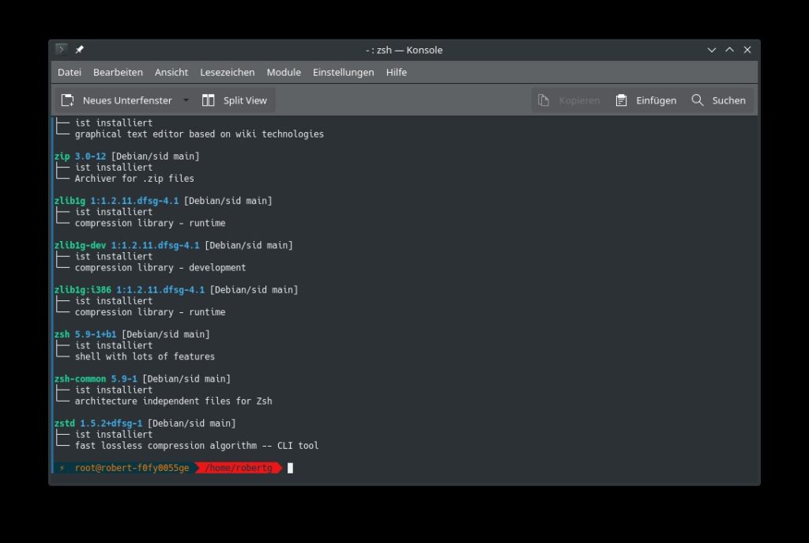
Task: Click the Suchen magnifier icon
Action: (698, 100)
